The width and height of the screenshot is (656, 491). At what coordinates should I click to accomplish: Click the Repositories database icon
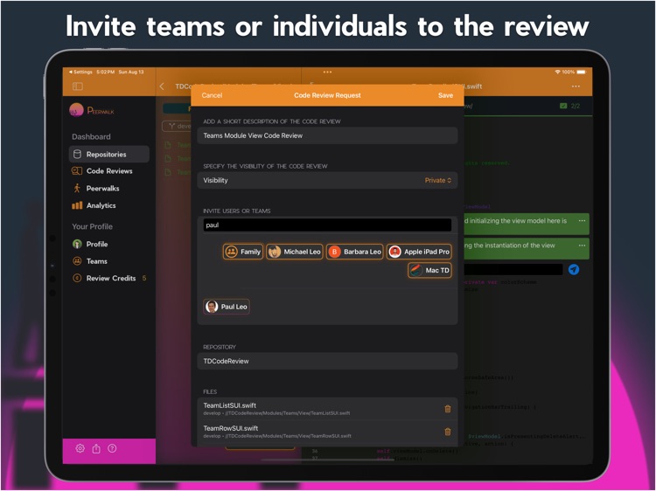click(77, 154)
